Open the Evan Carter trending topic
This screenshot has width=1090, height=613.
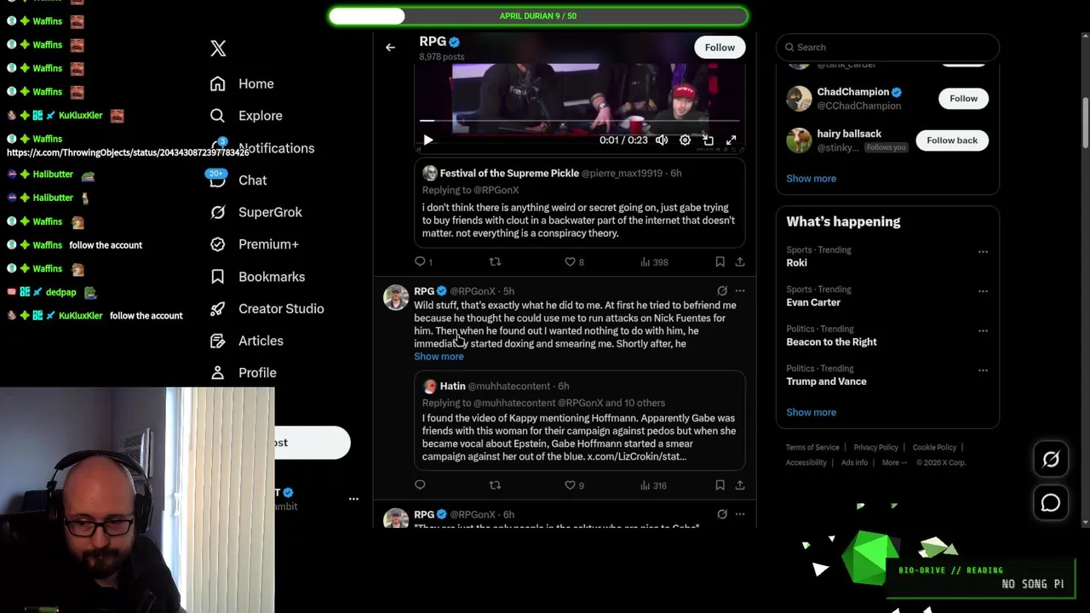[x=813, y=302]
